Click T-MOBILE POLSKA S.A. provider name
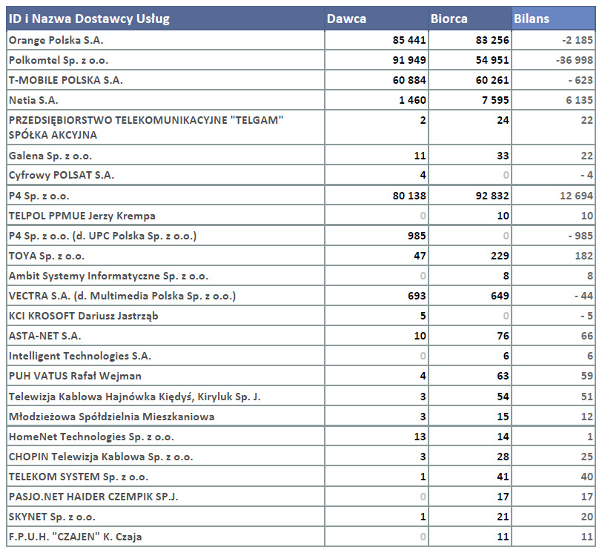The width and height of the screenshot is (602, 547). click(x=66, y=80)
